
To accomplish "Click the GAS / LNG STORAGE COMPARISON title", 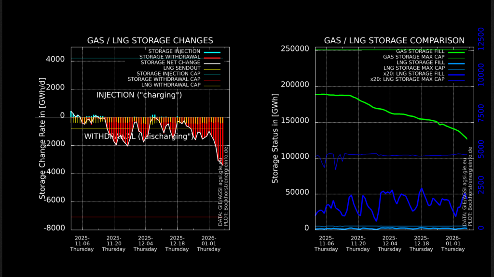I will click(394, 40).
